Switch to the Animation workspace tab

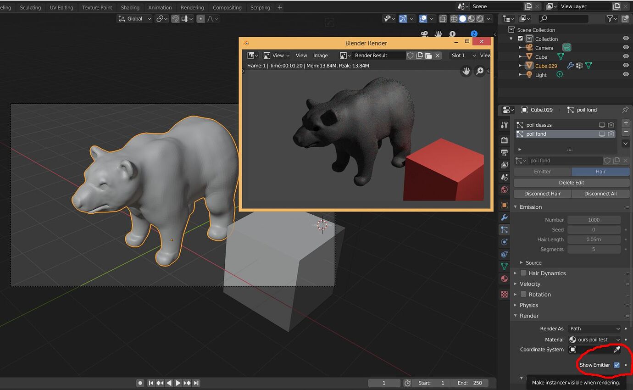160,7
